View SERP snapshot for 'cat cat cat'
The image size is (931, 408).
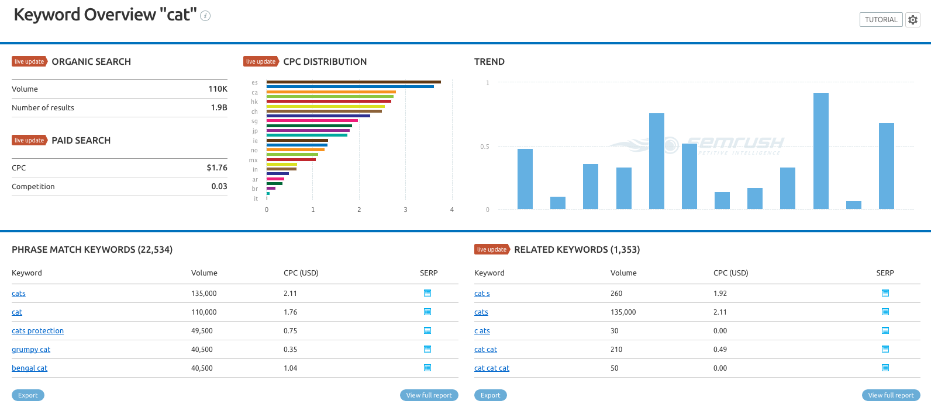[x=885, y=368]
